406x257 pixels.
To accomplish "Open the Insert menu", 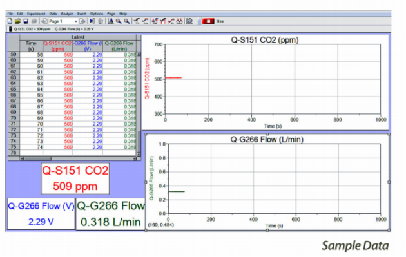I will [x=82, y=14].
